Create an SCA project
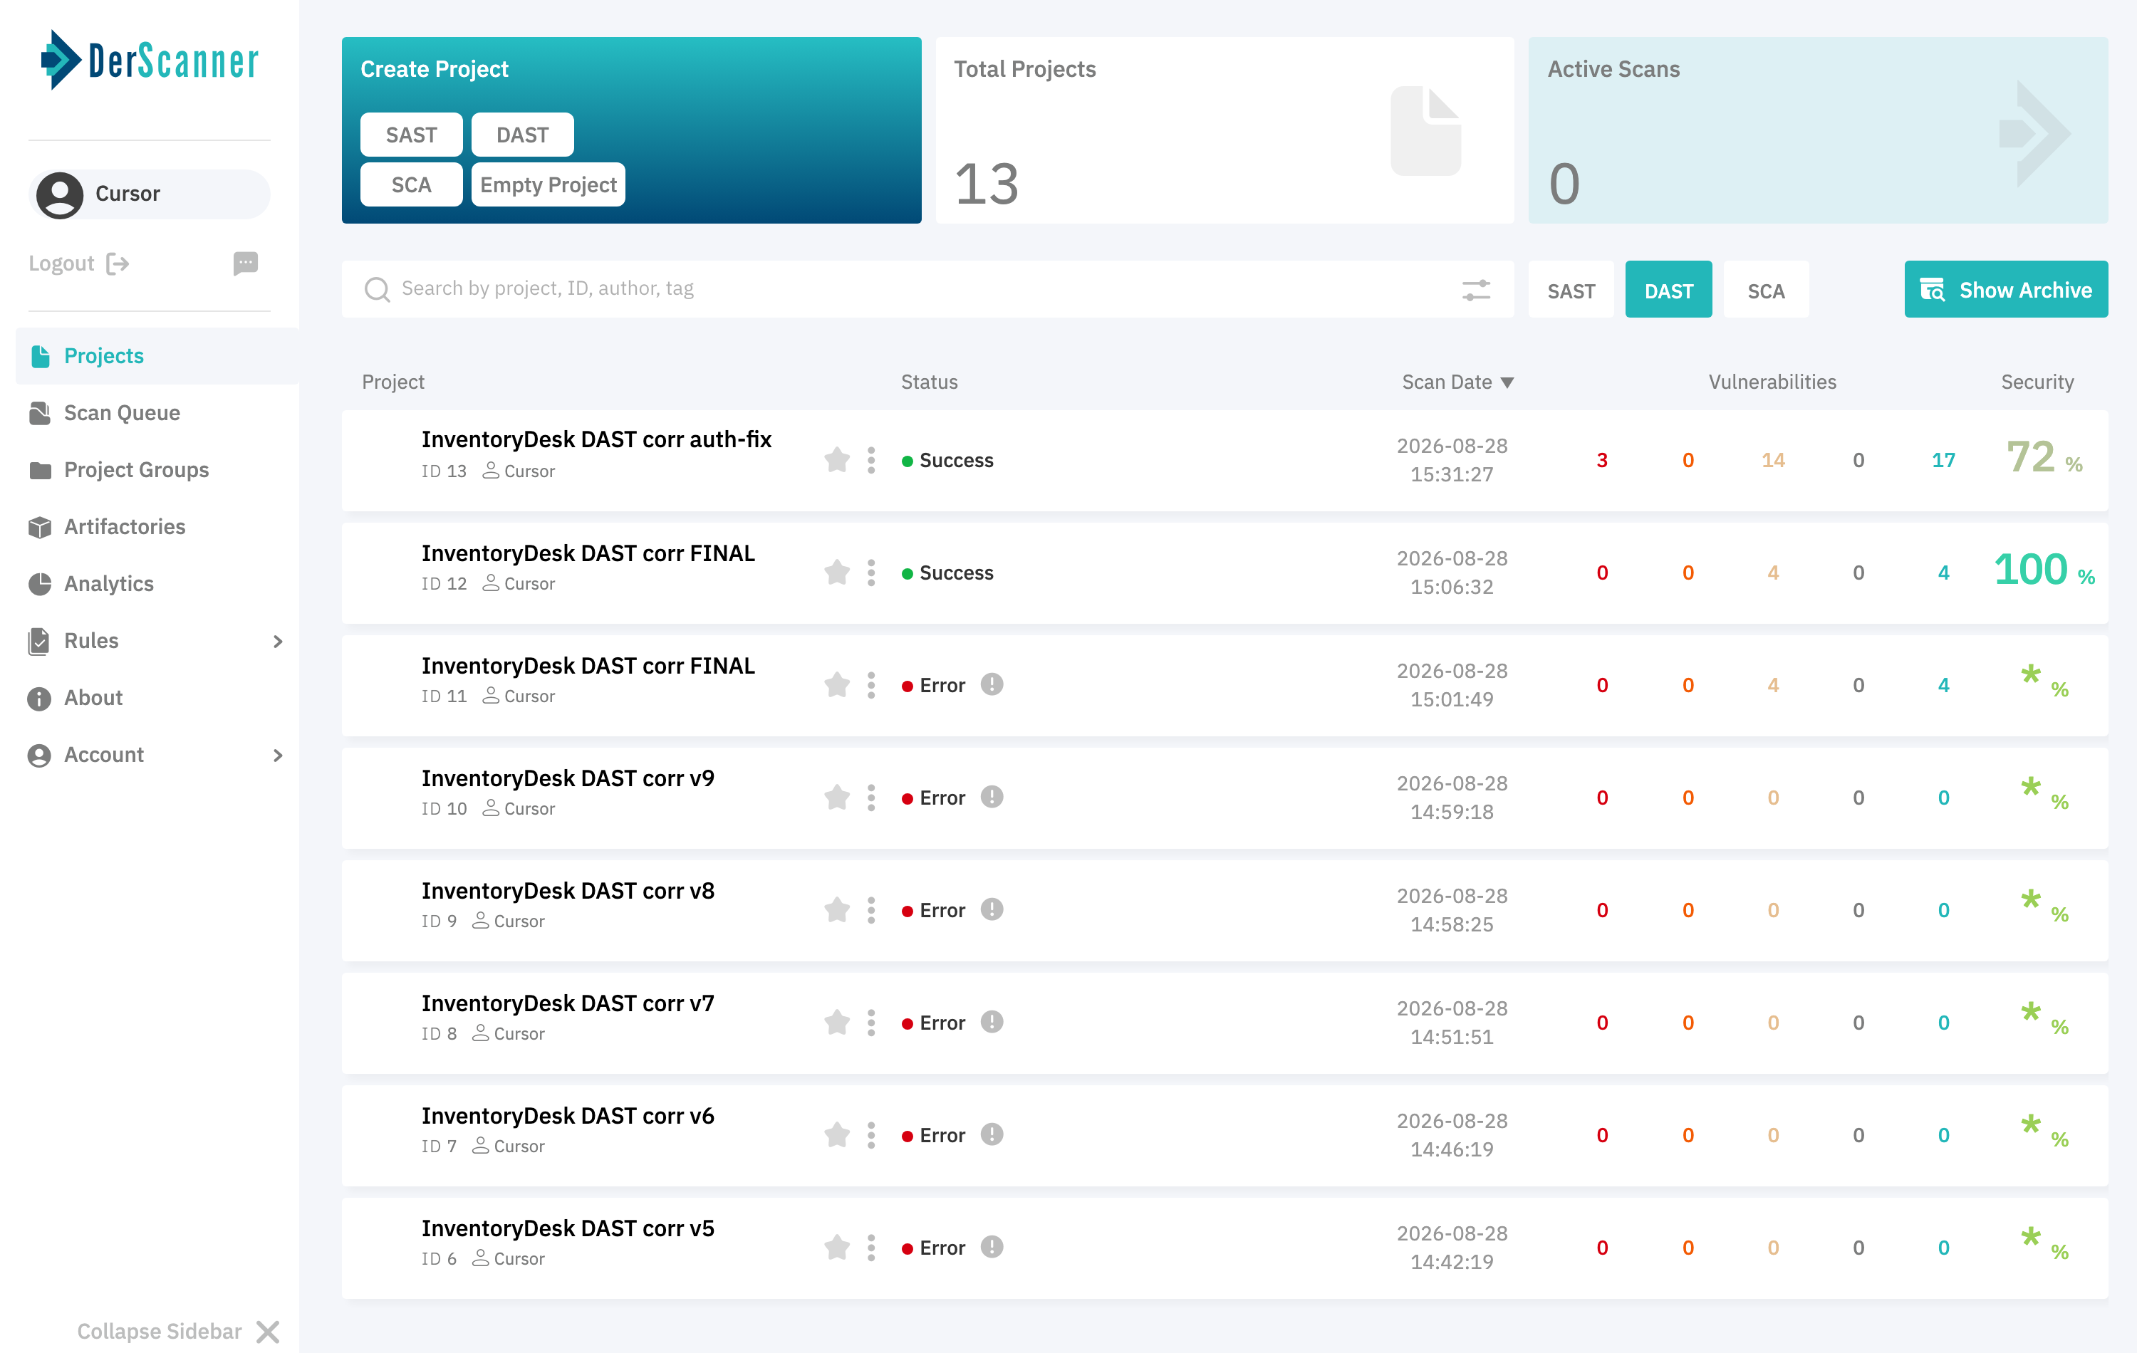2137x1353 pixels. pos(411,184)
